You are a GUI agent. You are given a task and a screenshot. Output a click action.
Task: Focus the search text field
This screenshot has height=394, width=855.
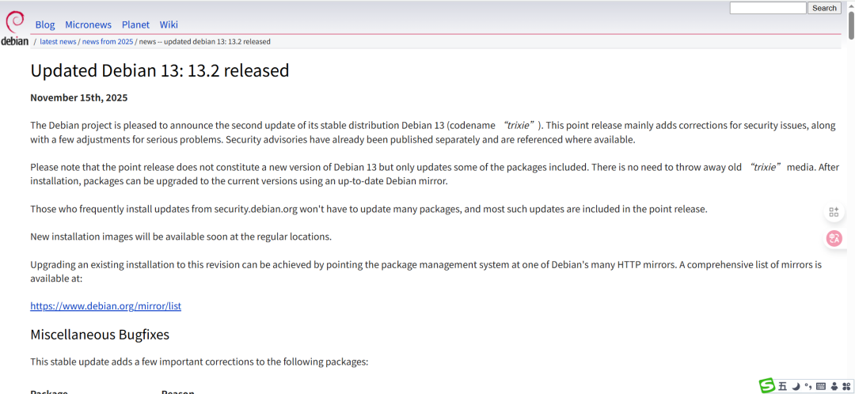(x=768, y=8)
